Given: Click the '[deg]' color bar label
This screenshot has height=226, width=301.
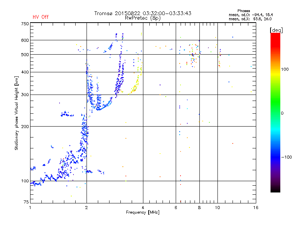Looking at the screenshot, I should click(x=276, y=31).
